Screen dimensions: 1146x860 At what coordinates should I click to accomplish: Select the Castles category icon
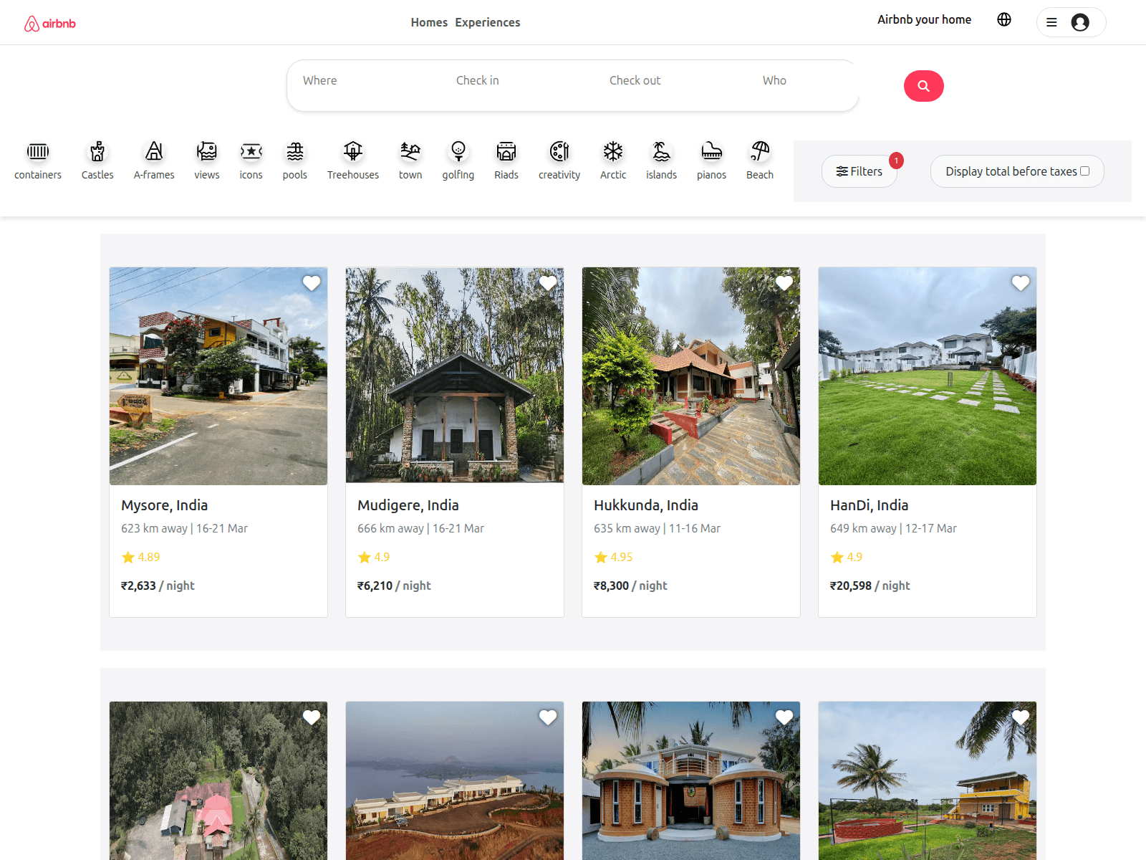pyautogui.click(x=97, y=151)
